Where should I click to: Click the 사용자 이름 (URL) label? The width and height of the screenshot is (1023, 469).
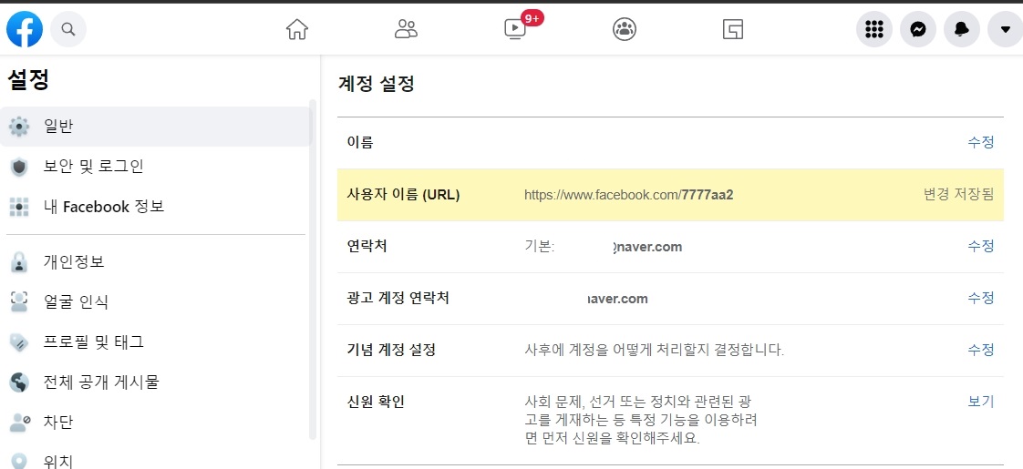[403, 194]
